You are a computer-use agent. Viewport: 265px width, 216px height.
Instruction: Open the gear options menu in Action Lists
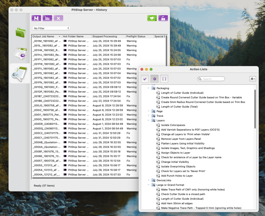pos(253,79)
